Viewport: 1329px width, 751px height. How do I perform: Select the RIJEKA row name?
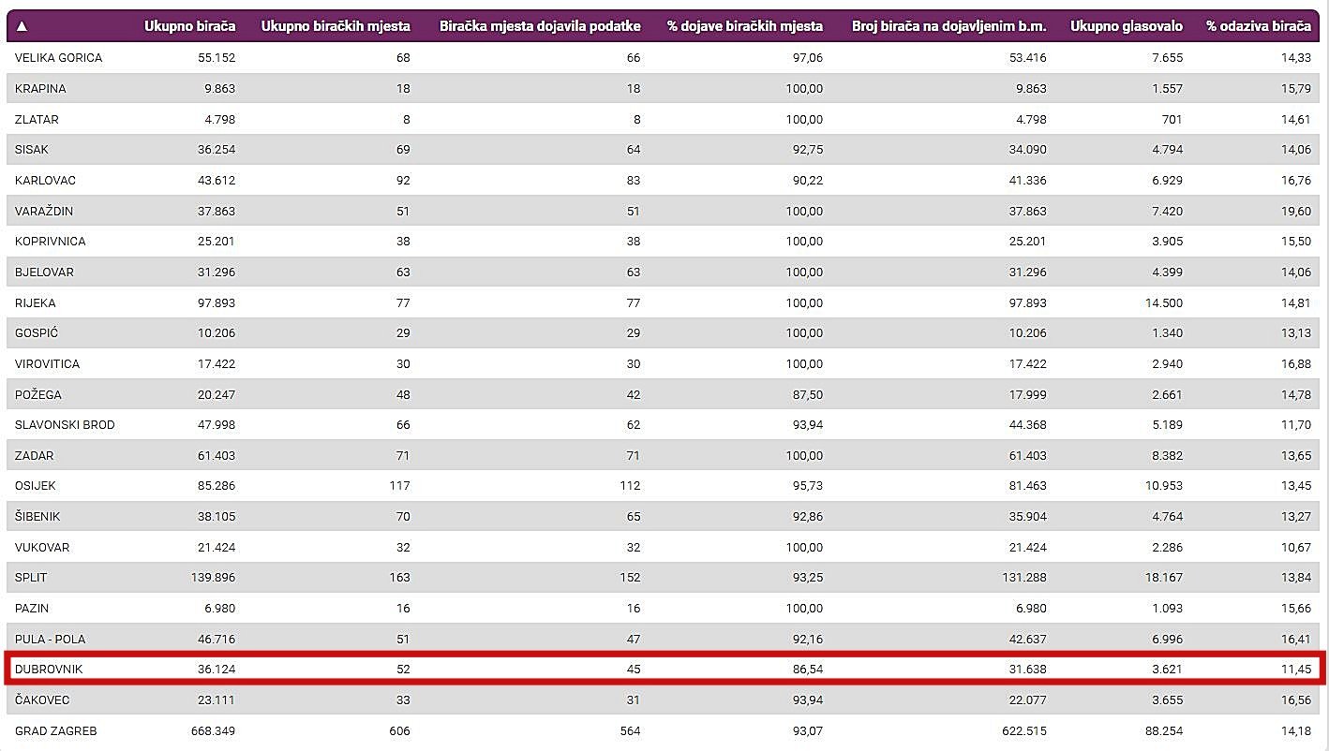[x=36, y=303]
